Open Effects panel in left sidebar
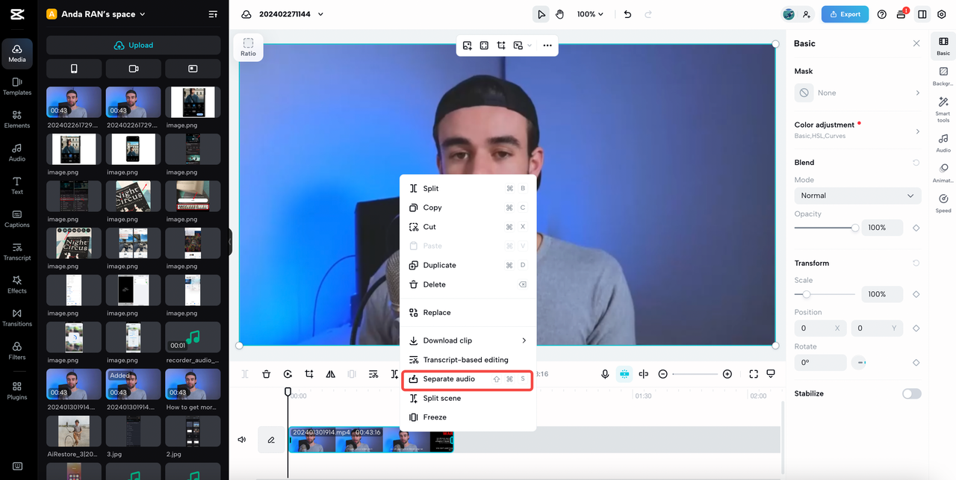The width and height of the screenshot is (956, 480). click(17, 284)
